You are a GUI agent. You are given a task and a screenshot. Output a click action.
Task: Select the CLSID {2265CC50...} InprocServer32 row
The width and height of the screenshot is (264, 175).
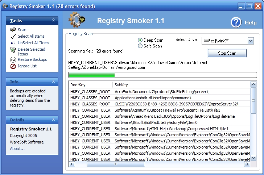160,104
